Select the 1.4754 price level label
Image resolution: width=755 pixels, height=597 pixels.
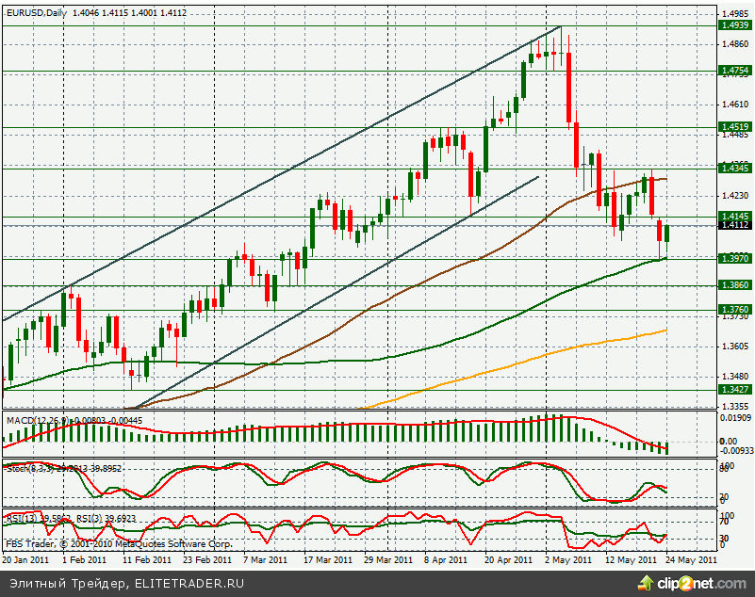tap(733, 71)
